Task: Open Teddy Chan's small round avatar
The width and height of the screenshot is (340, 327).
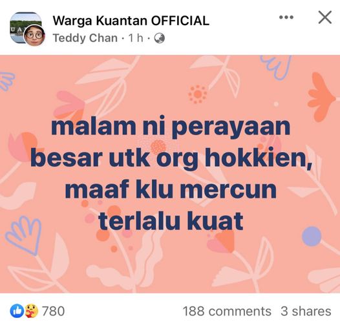Action: coord(34,36)
